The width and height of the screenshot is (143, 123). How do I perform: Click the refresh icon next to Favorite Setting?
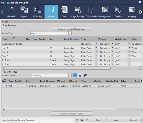pos(82,120)
